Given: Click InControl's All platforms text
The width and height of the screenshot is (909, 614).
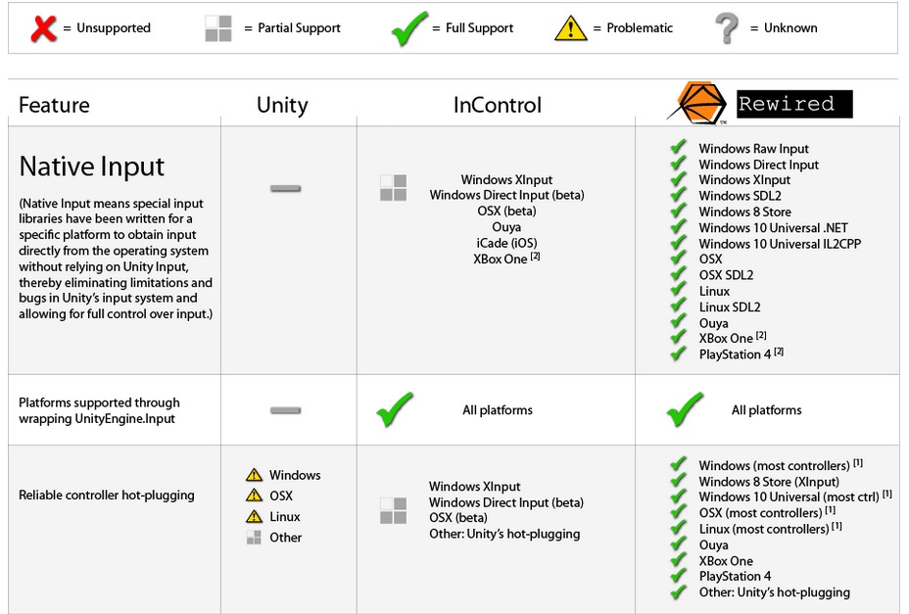Looking at the screenshot, I should 498,410.
